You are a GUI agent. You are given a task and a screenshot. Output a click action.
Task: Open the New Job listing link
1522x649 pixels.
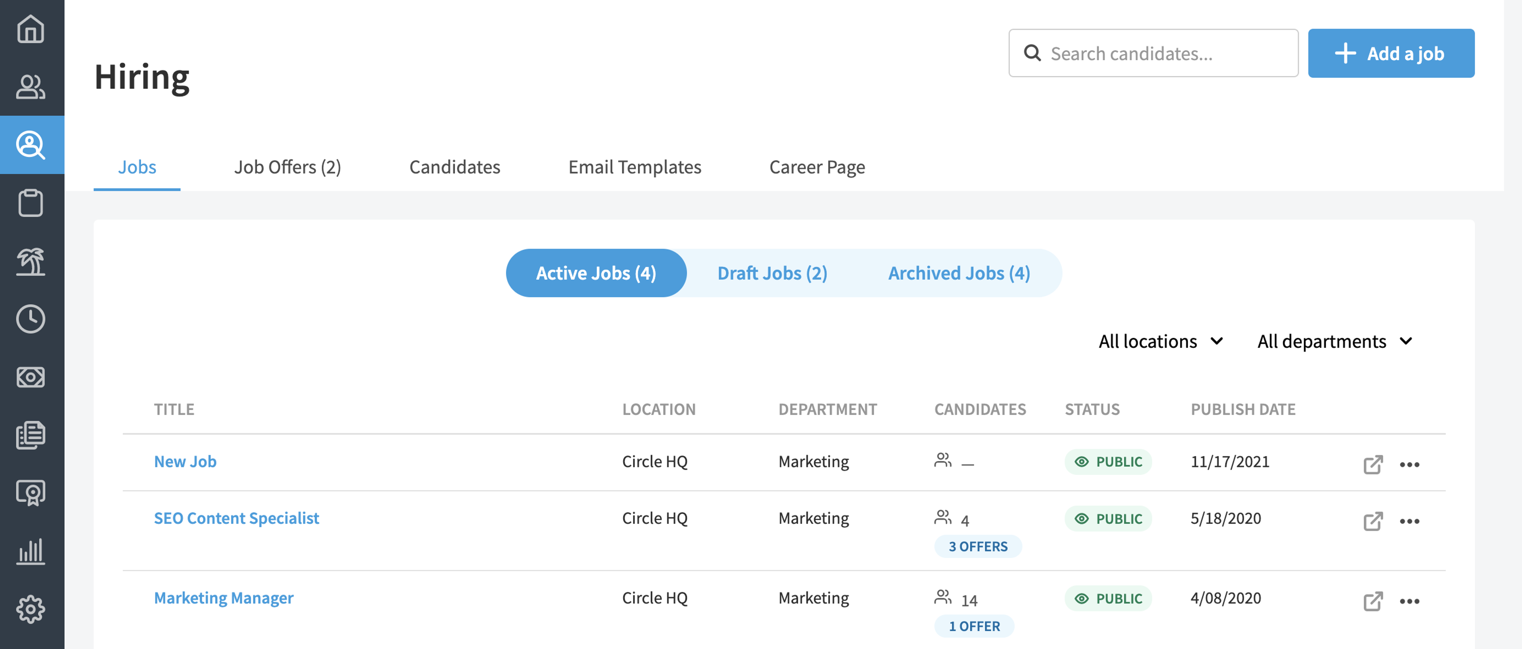click(185, 461)
